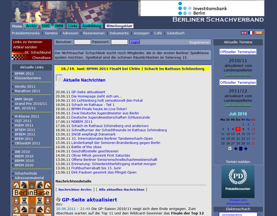Screen dimensions: 277x216
Task: Open Gästebuch from the navigation bar
Action: (176, 33)
